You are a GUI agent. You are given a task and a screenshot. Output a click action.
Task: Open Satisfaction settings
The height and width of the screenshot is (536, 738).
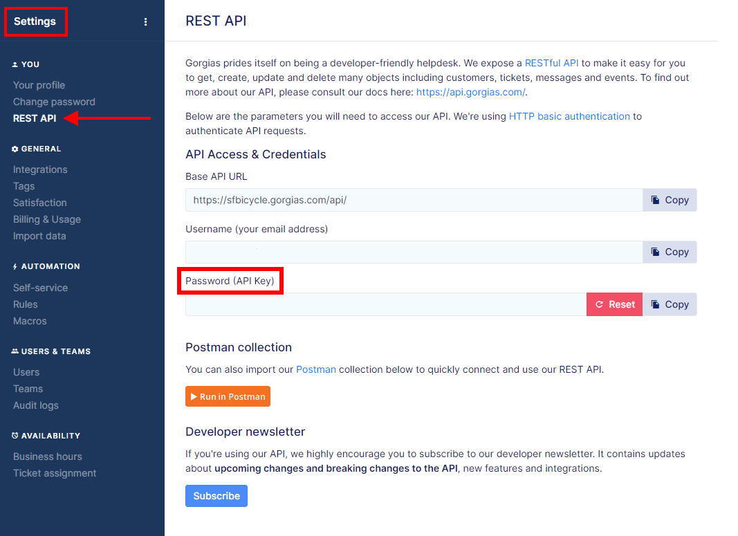coord(40,203)
